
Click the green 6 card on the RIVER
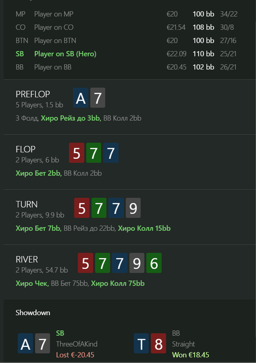coord(154,263)
